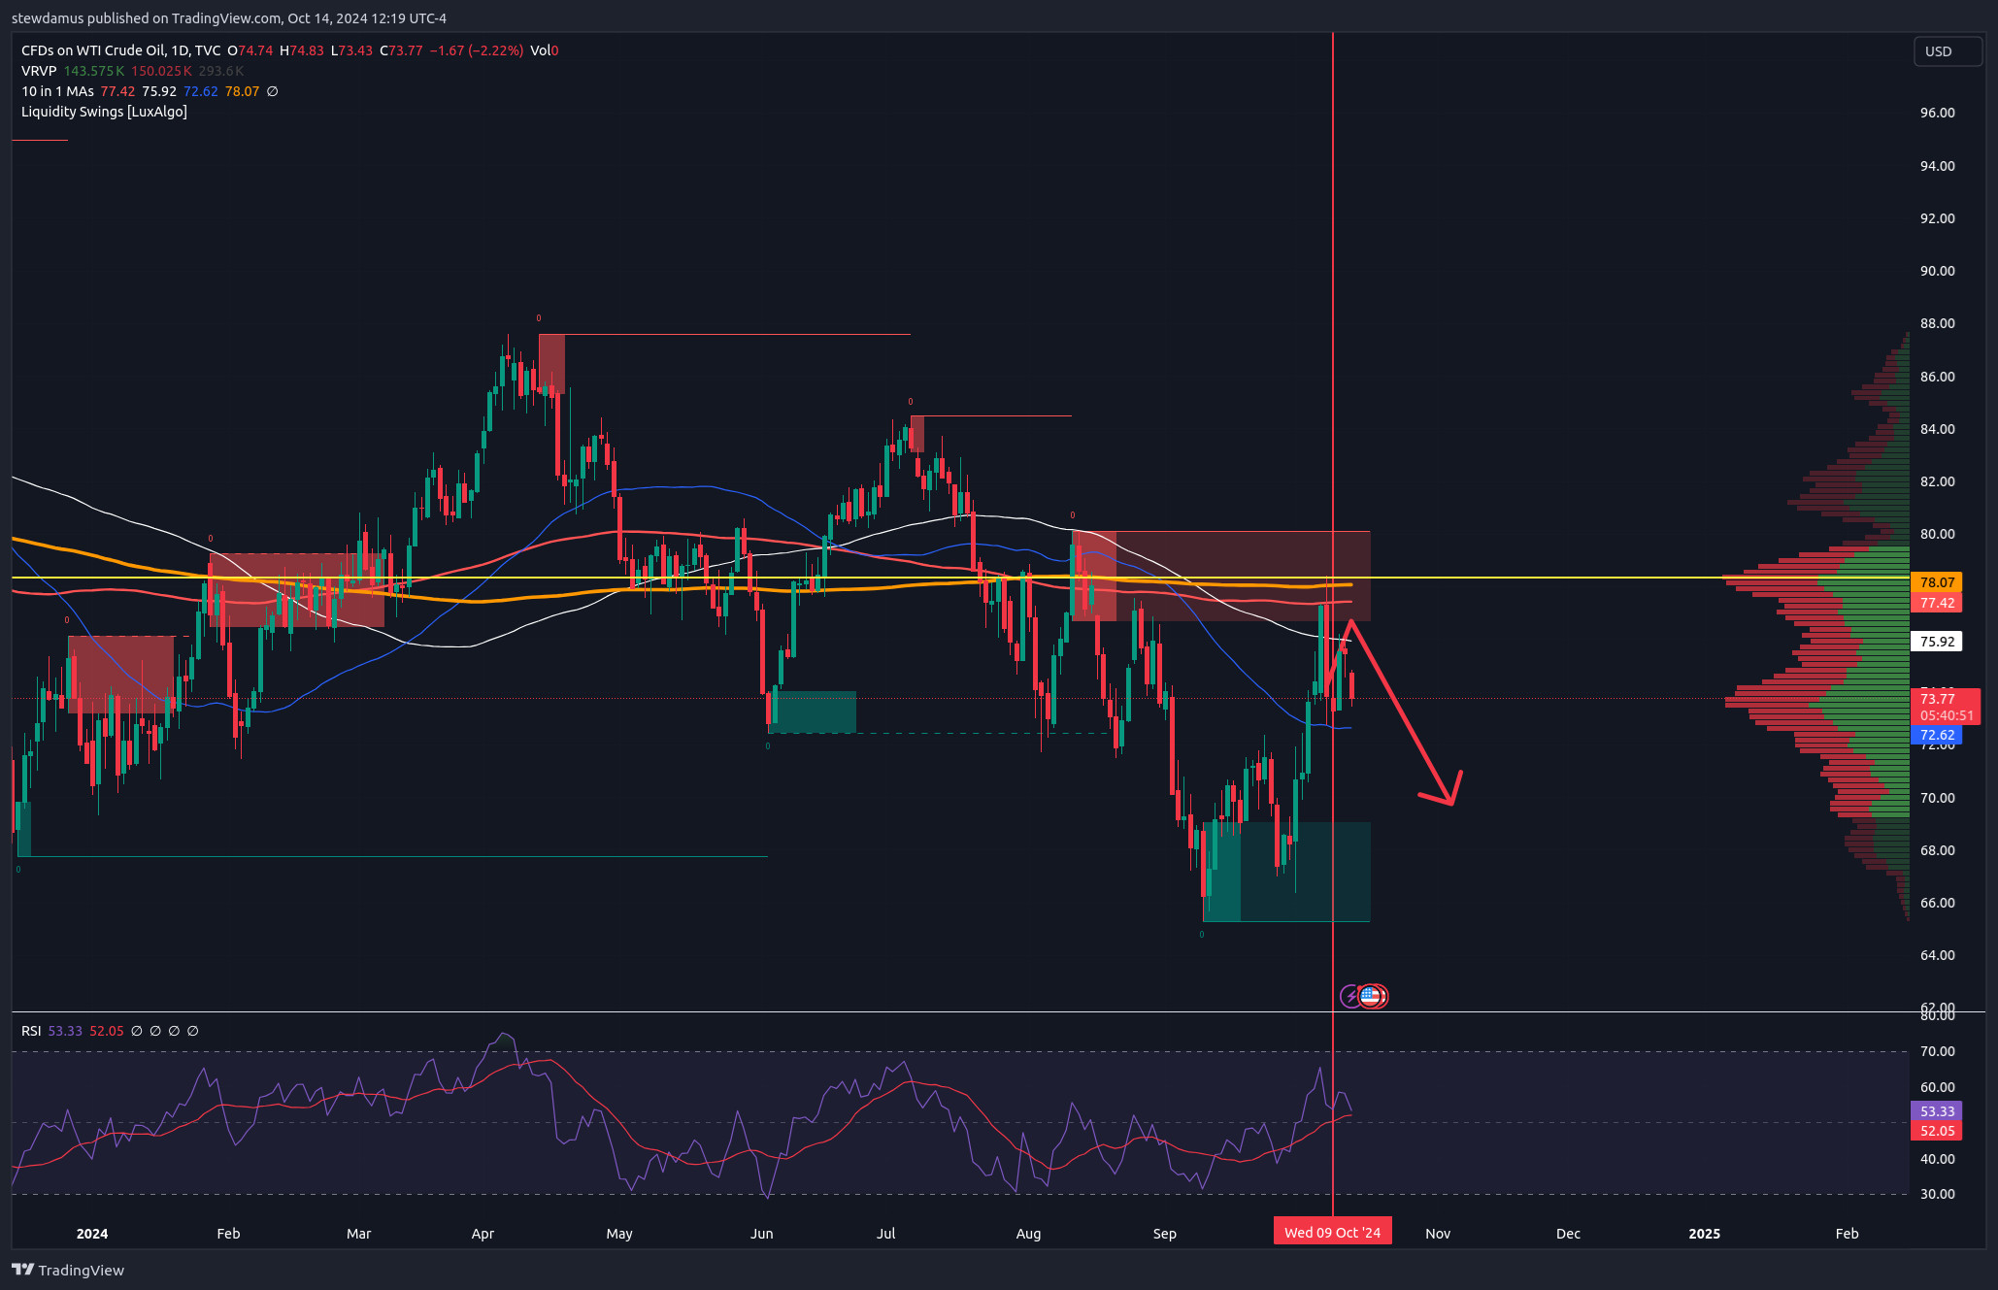Click the purple 53.33 RSI value label

(1936, 1111)
